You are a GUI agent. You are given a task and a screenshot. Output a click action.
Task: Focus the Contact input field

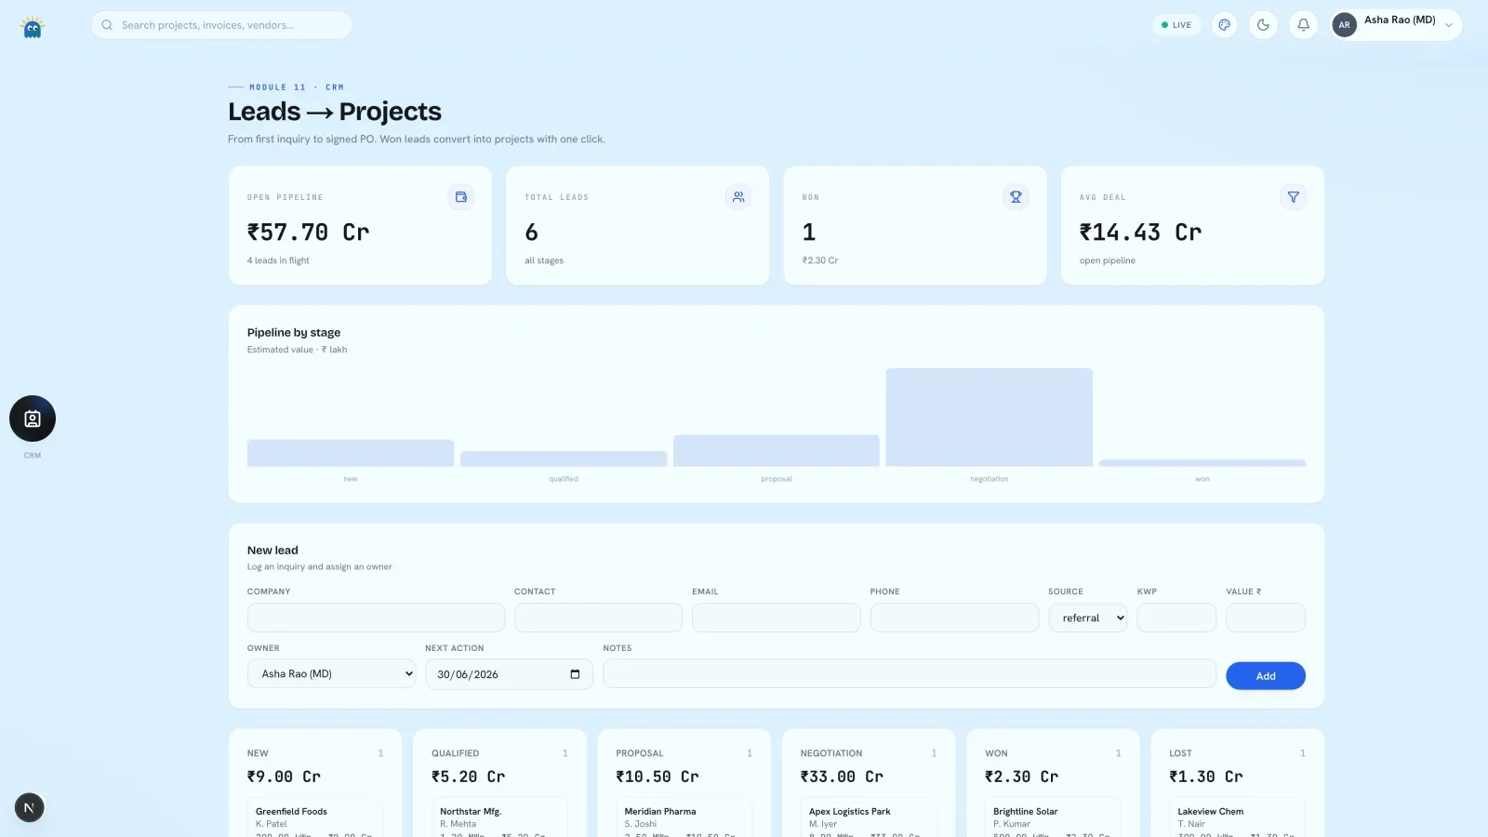click(x=598, y=618)
